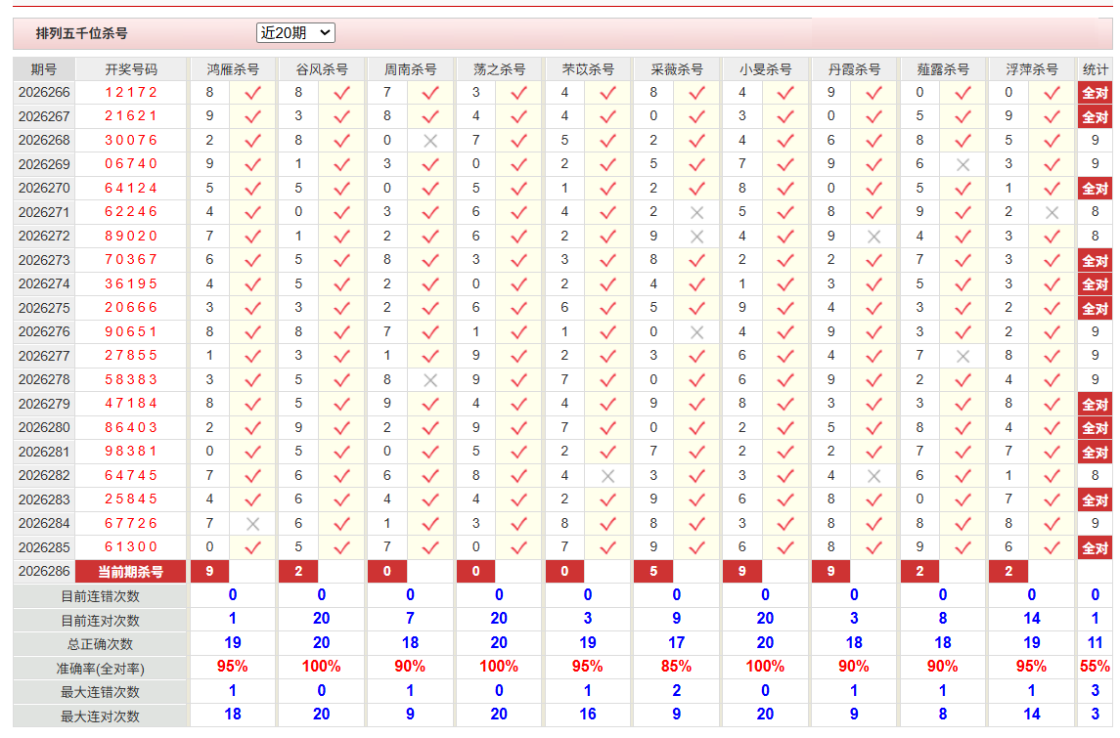Select the 谷风杀号 column header
Viewport: 1120px width, 738px height.
pyautogui.click(x=322, y=69)
